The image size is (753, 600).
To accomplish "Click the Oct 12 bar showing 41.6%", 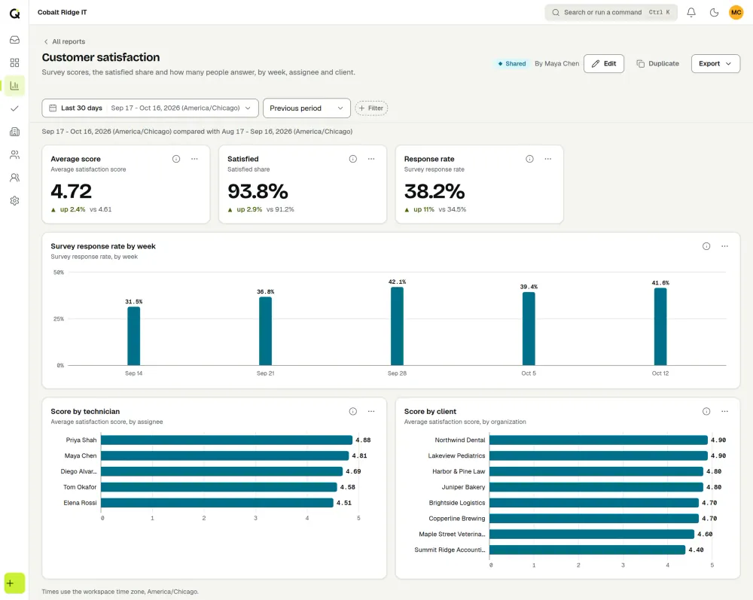I will 660,327.
